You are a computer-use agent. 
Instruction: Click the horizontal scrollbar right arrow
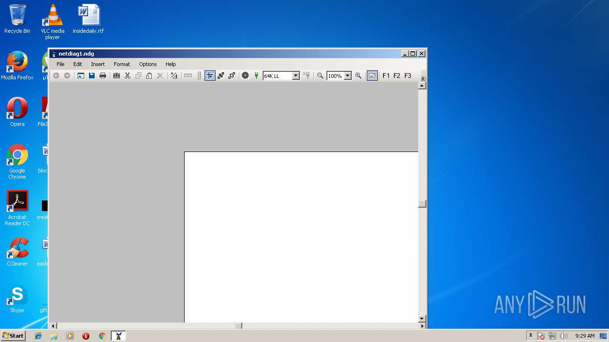pos(422,326)
